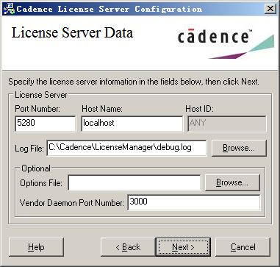Proceed with the Next button
The height and width of the screenshot is (267, 280).
point(183,247)
